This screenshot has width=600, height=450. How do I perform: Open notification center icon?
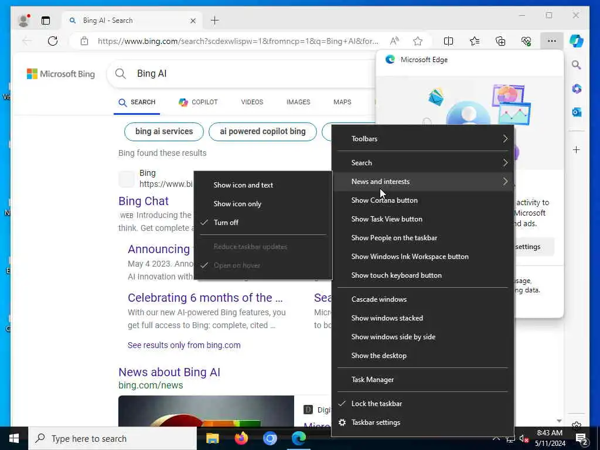pos(581,439)
